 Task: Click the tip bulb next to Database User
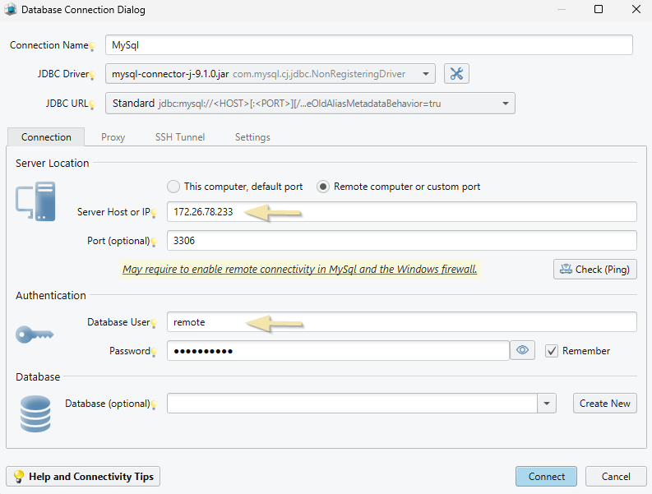(154, 323)
